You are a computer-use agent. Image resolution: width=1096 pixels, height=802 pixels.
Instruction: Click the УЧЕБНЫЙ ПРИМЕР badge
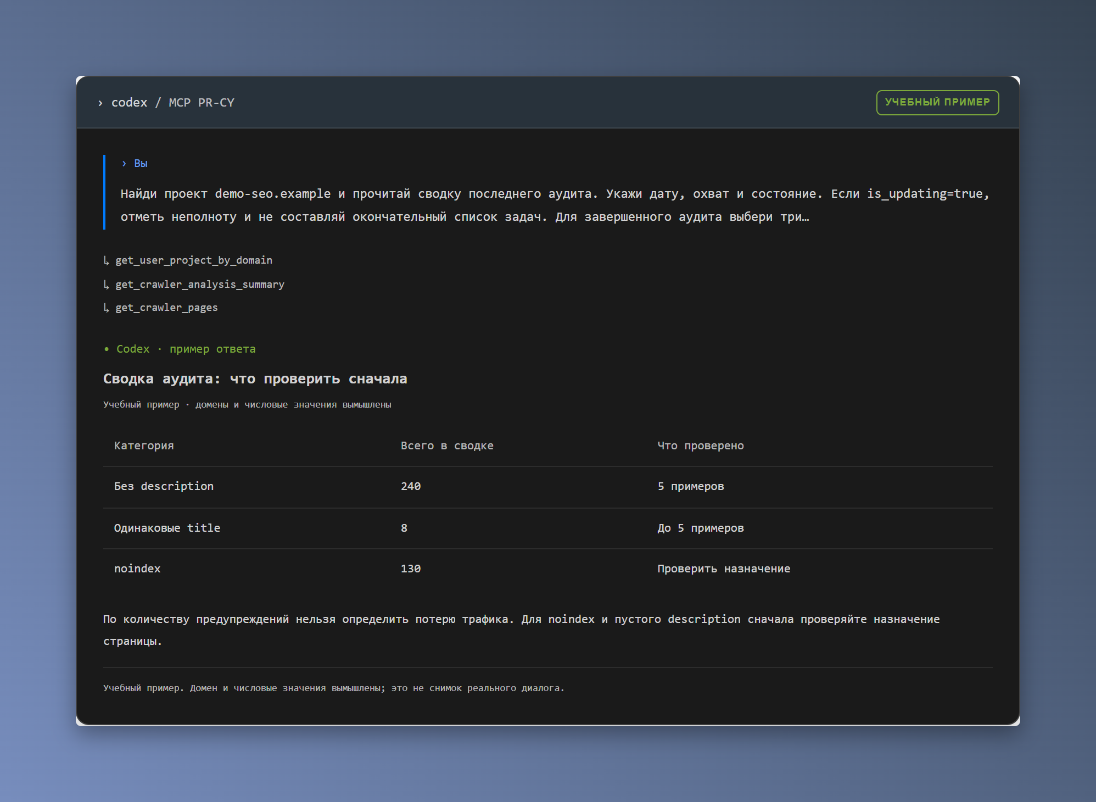click(x=937, y=103)
